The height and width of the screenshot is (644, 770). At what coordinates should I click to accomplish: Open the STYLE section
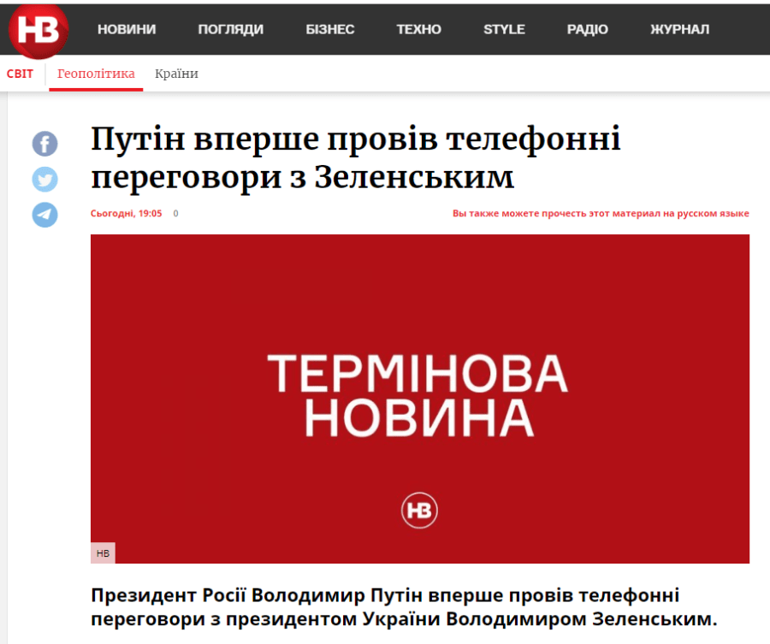point(504,28)
